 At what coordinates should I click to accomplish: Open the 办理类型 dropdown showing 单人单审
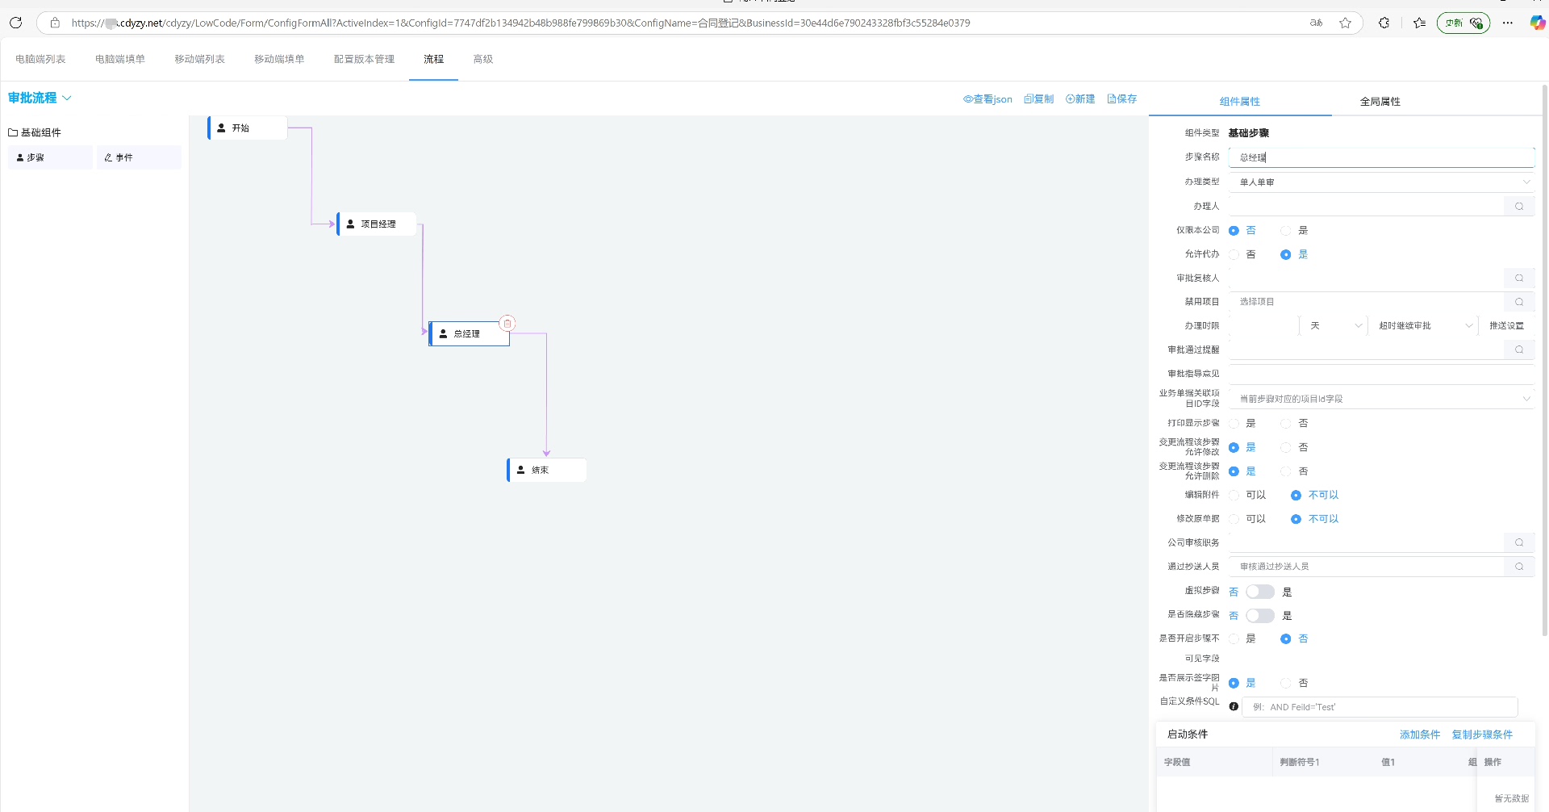click(1380, 182)
